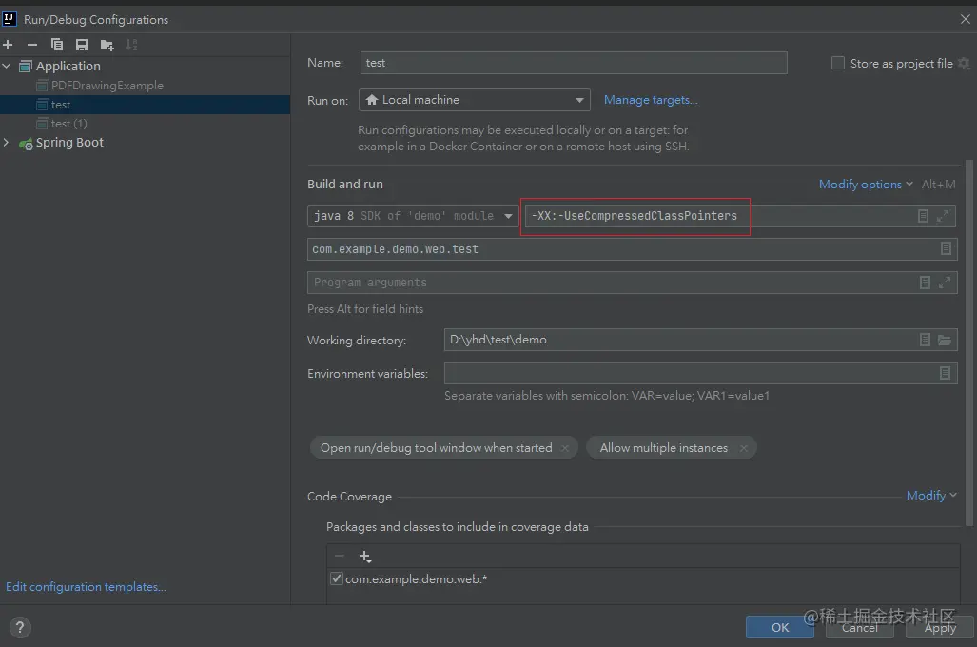Click the right panel vertical scrollbar

point(968,343)
